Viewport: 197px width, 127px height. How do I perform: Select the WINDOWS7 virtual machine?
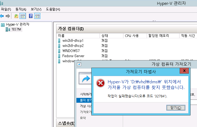(71, 51)
